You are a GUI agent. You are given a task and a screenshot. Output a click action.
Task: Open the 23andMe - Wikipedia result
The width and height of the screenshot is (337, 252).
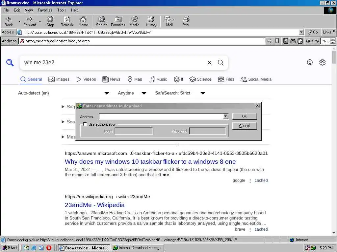94,205
